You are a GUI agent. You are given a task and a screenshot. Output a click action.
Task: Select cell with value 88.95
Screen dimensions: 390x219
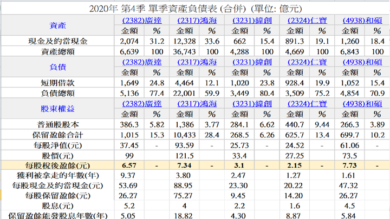tap(184, 185)
